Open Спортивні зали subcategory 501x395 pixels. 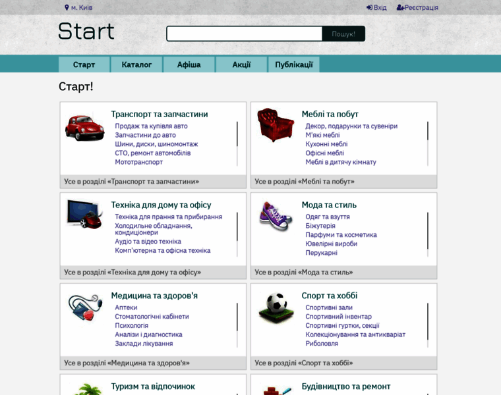click(329, 307)
